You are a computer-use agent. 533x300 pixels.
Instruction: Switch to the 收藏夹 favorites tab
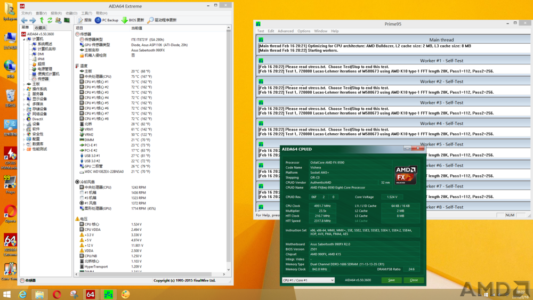click(x=40, y=28)
